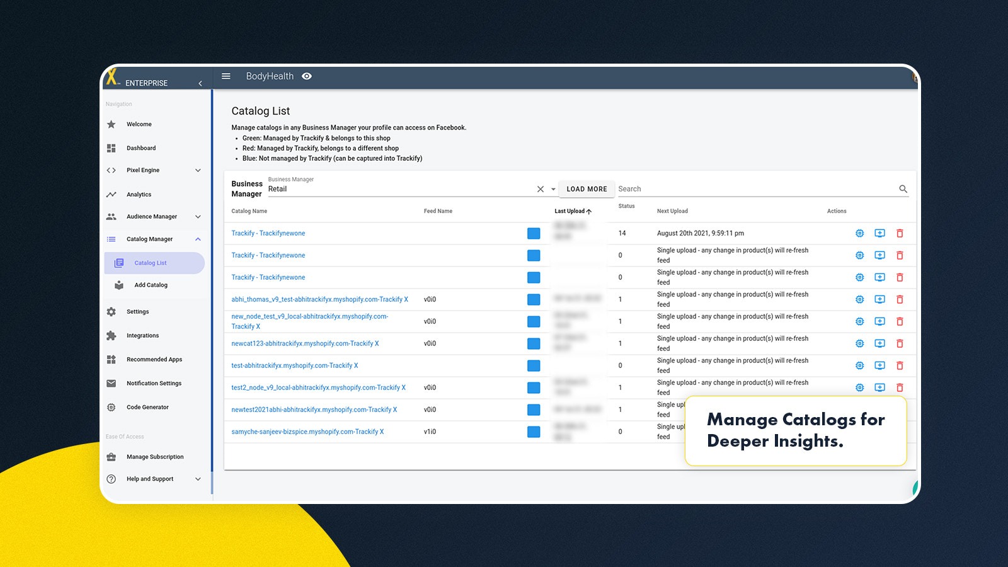This screenshot has width=1008, height=567.
Task: Delete the abhi_thomas_v9_test catalog
Action: [x=900, y=299]
